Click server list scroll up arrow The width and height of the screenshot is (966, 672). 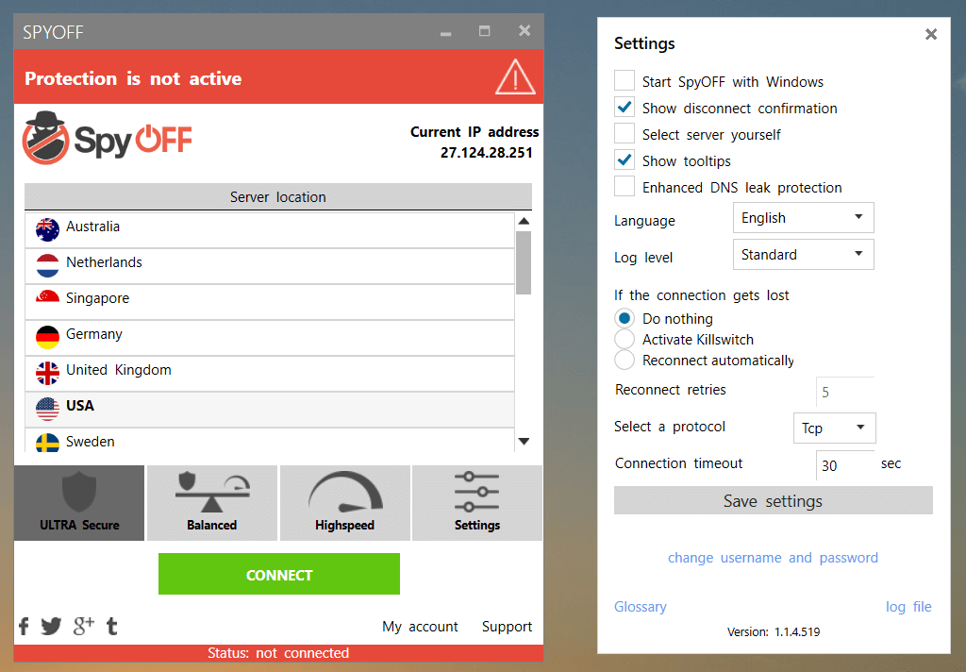click(524, 221)
